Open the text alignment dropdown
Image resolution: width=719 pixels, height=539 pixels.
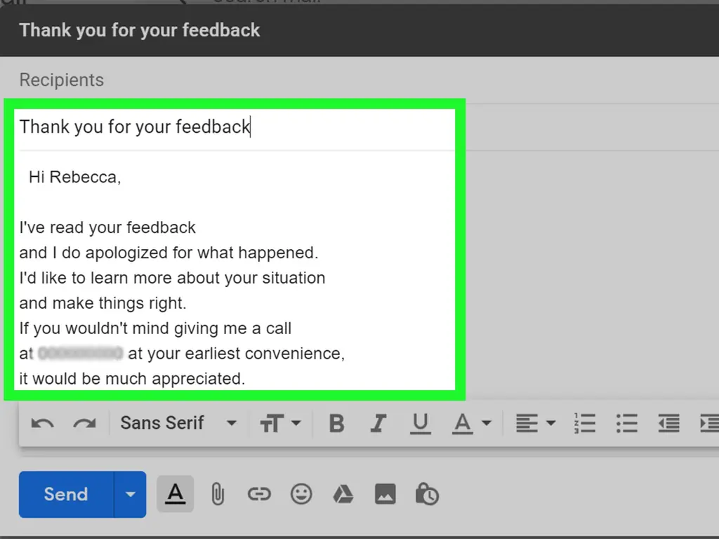[536, 423]
